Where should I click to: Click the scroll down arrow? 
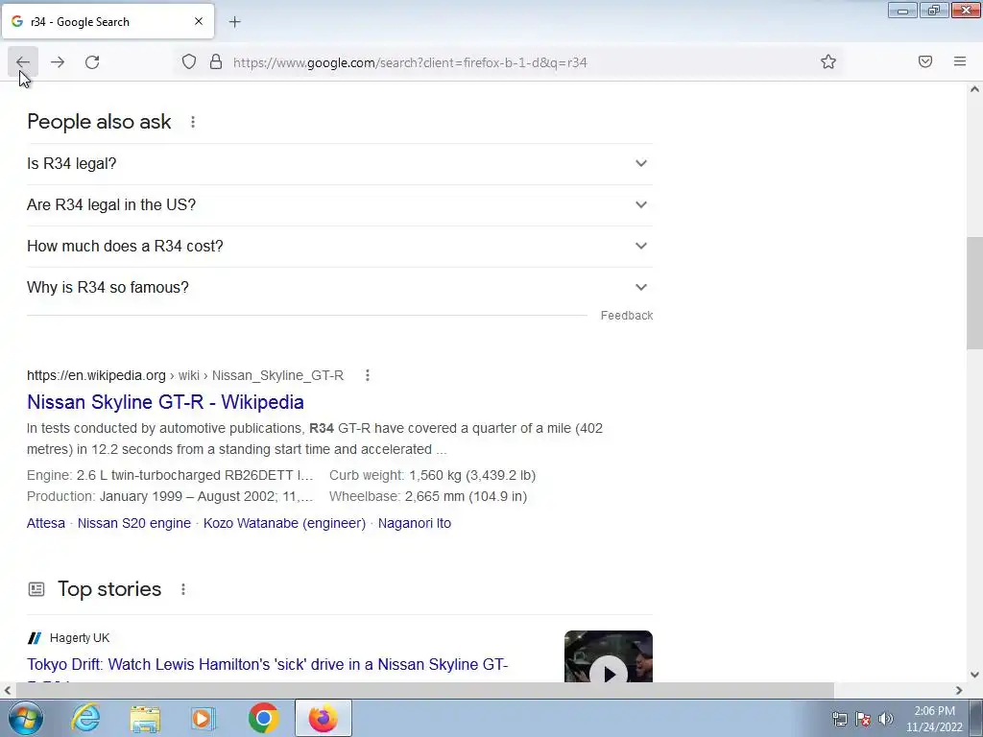pos(974,675)
